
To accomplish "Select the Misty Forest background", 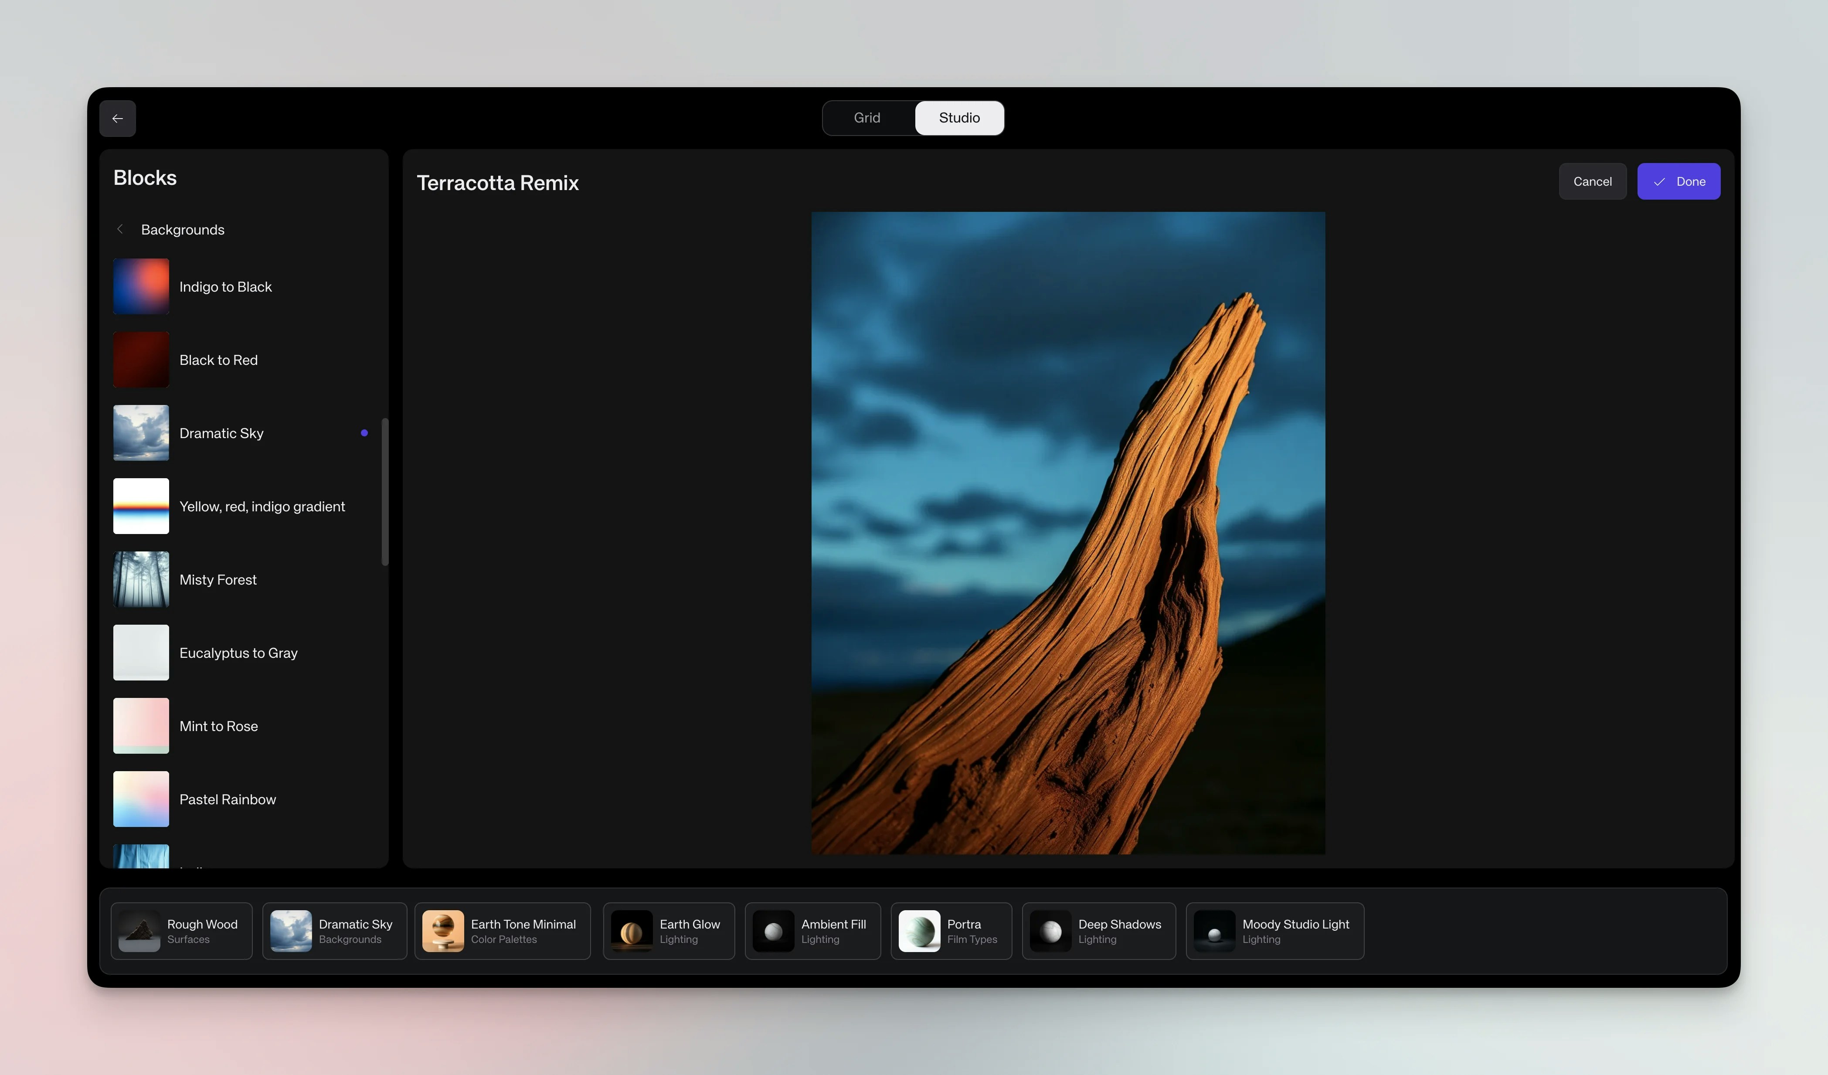I will point(217,580).
